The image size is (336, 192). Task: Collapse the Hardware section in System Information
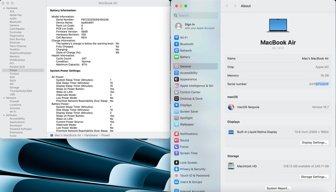(x=4, y=8)
